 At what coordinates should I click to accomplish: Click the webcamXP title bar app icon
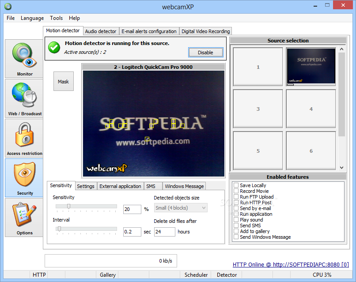point(8,6)
